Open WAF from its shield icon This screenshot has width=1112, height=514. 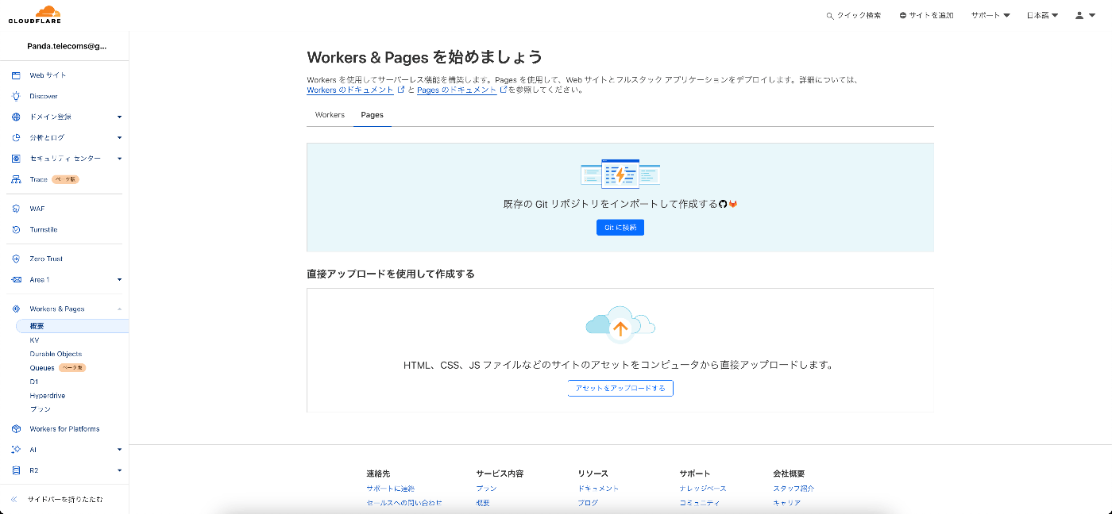(x=16, y=209)
